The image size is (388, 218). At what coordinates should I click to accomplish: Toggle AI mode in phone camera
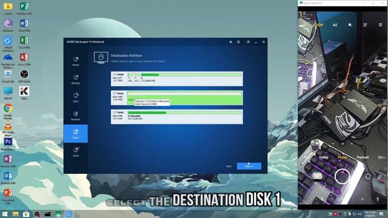coord(335,25)
